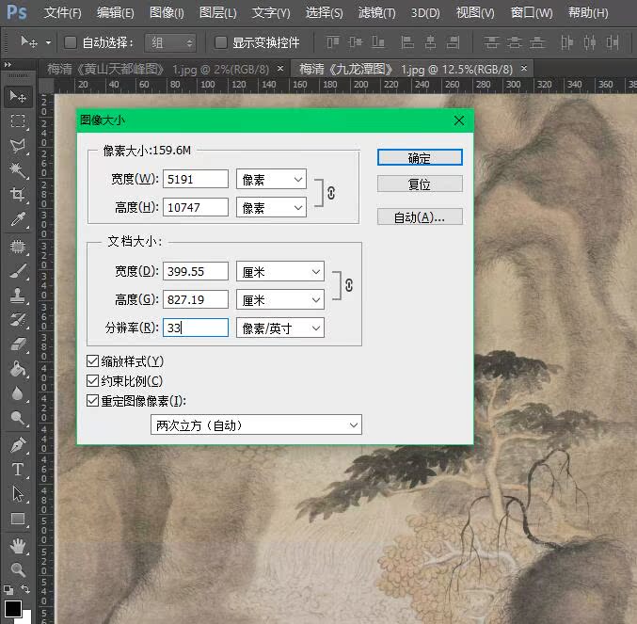This screenshot has width=637, height=624.
Task: Open the pixel width unit dropdown
Action: [x=271, y=179]
